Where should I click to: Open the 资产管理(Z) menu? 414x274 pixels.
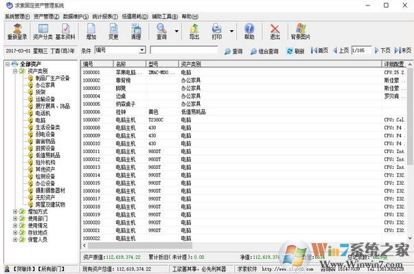[47, 16]
